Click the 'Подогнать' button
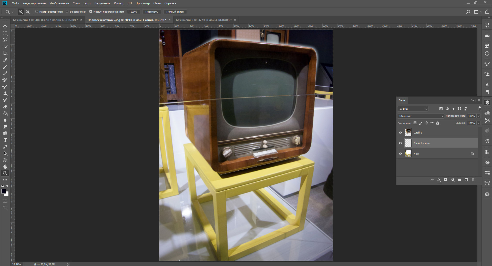Screen dimensions: 492x266 point(152,12)
